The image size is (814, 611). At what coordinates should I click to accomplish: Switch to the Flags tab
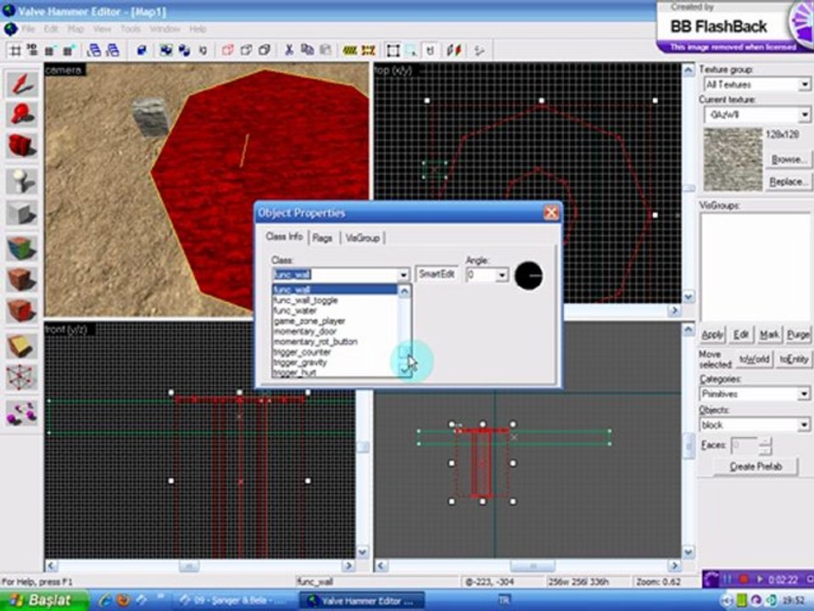[x=322, y=238]
